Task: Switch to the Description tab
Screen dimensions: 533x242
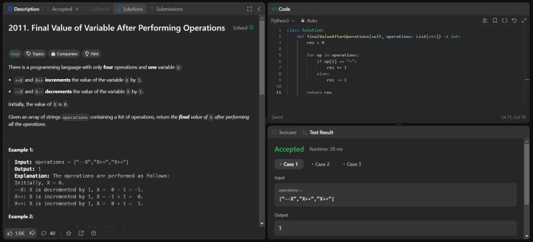Action: tap(23, 9)
